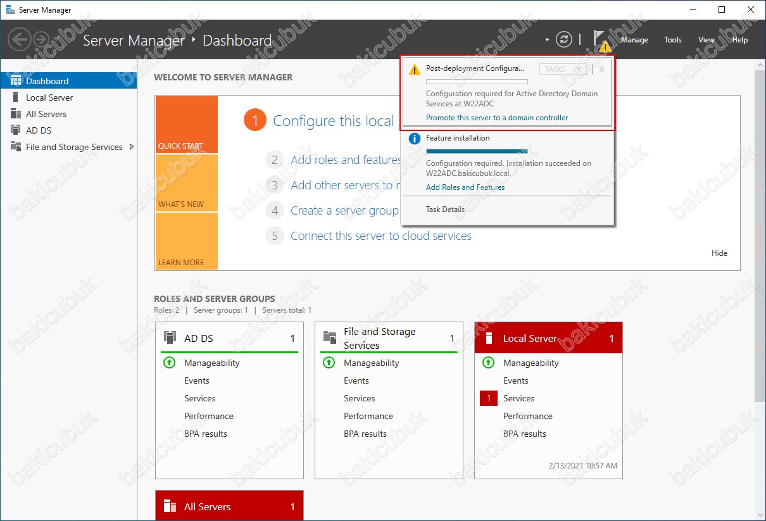This screenshot has height=521, width=766.
Task: Click the Add Roles and Features link in notification
Action: (465, 187)
